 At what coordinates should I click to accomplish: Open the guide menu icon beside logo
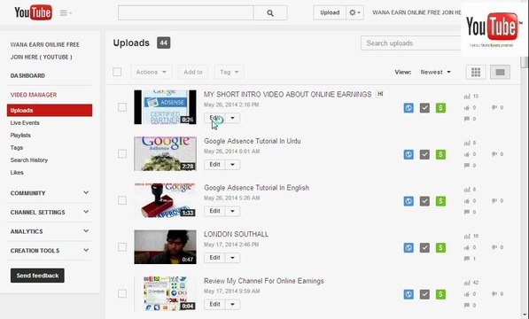[66, 12]
